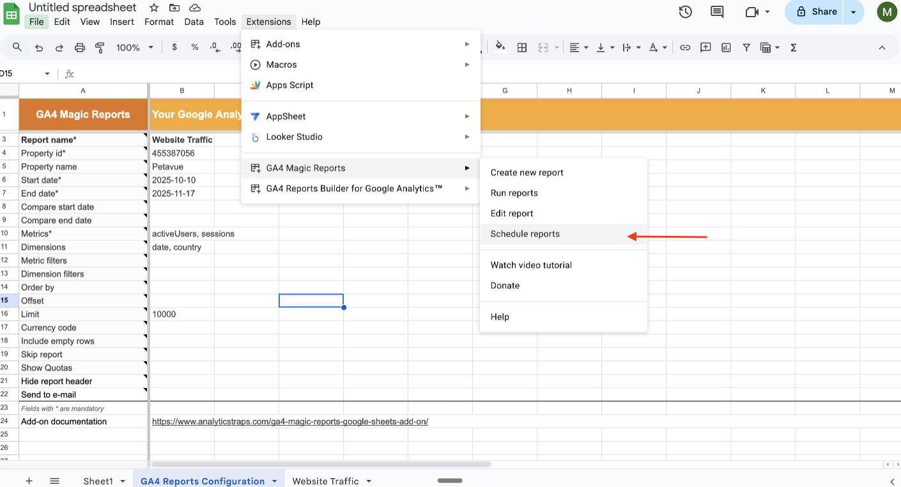Click the move to folder icon
The height and width of the screenshot is (487, 901).
174,8
